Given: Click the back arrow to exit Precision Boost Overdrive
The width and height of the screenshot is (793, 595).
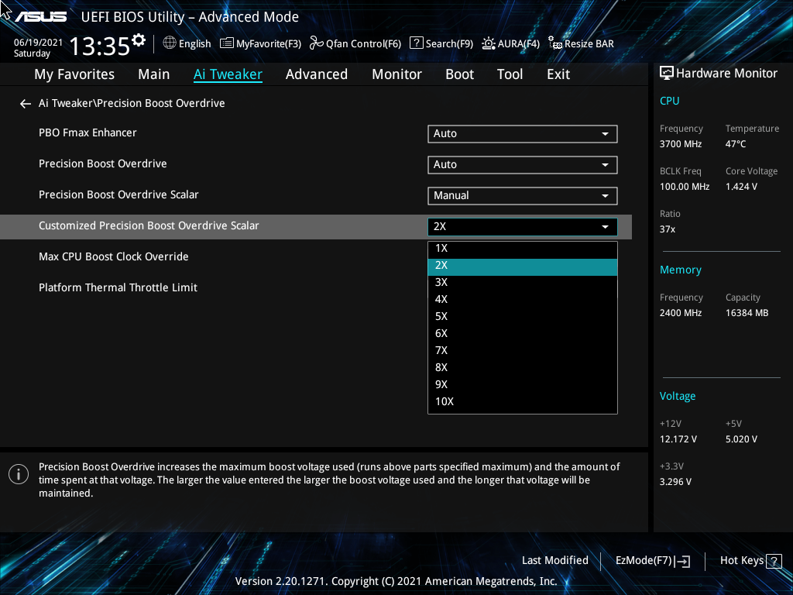Looking at the screenshot, I should click(x=24, y=103).
